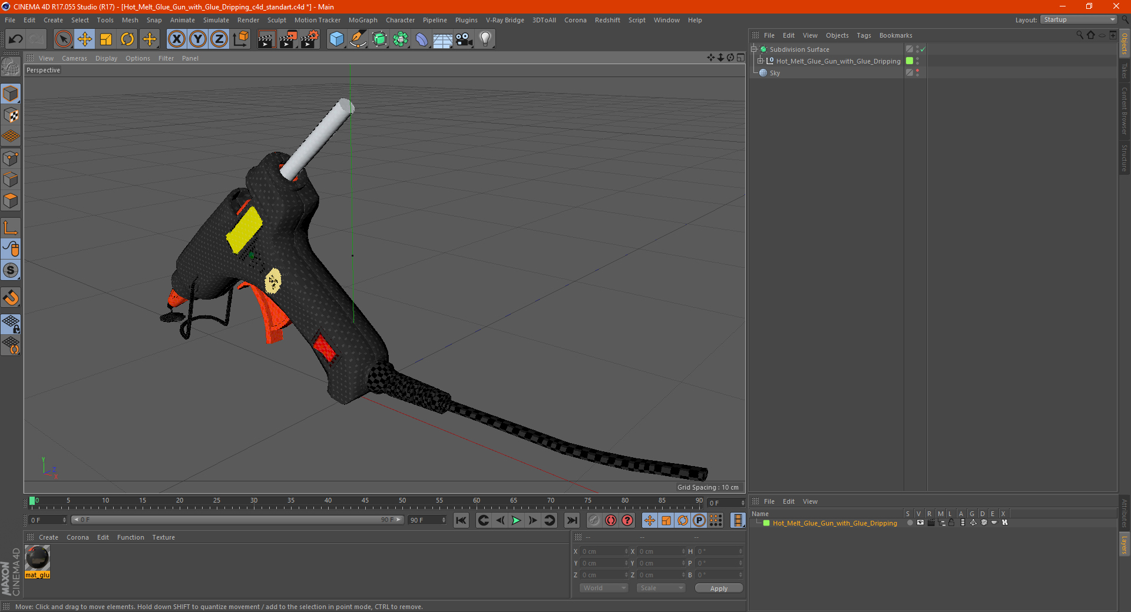Toggle Y axis lock
Viewport: 1131px width, 612px height.
(198, 39)
